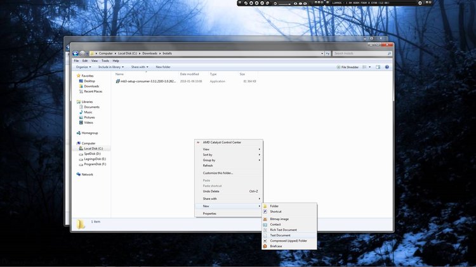Skip to next track in media player

(x=267, y=3)
